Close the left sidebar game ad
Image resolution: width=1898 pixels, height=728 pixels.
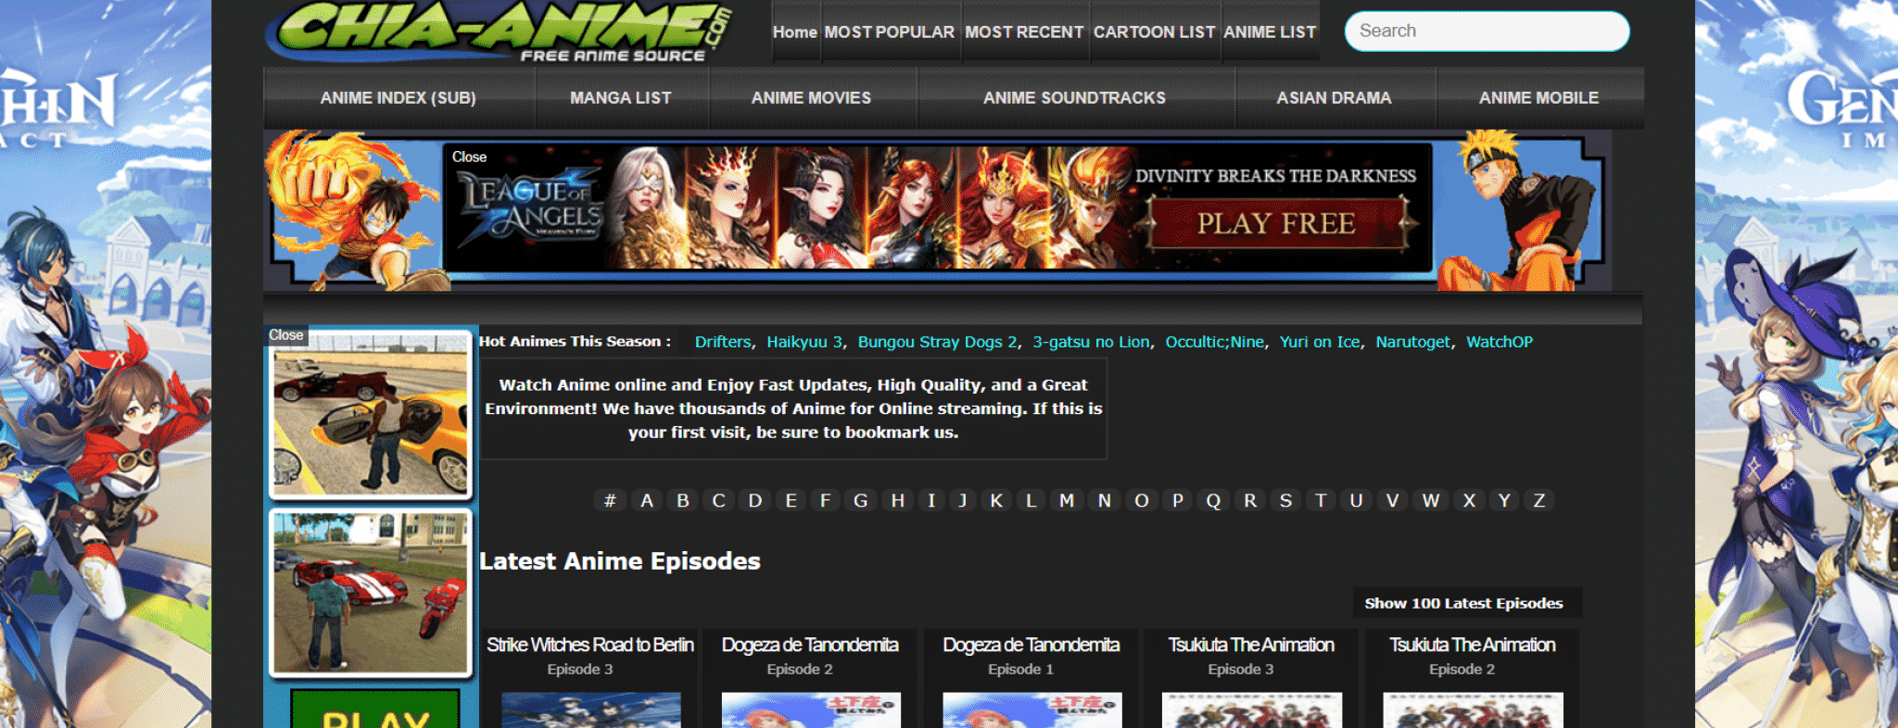coord(285,334)
